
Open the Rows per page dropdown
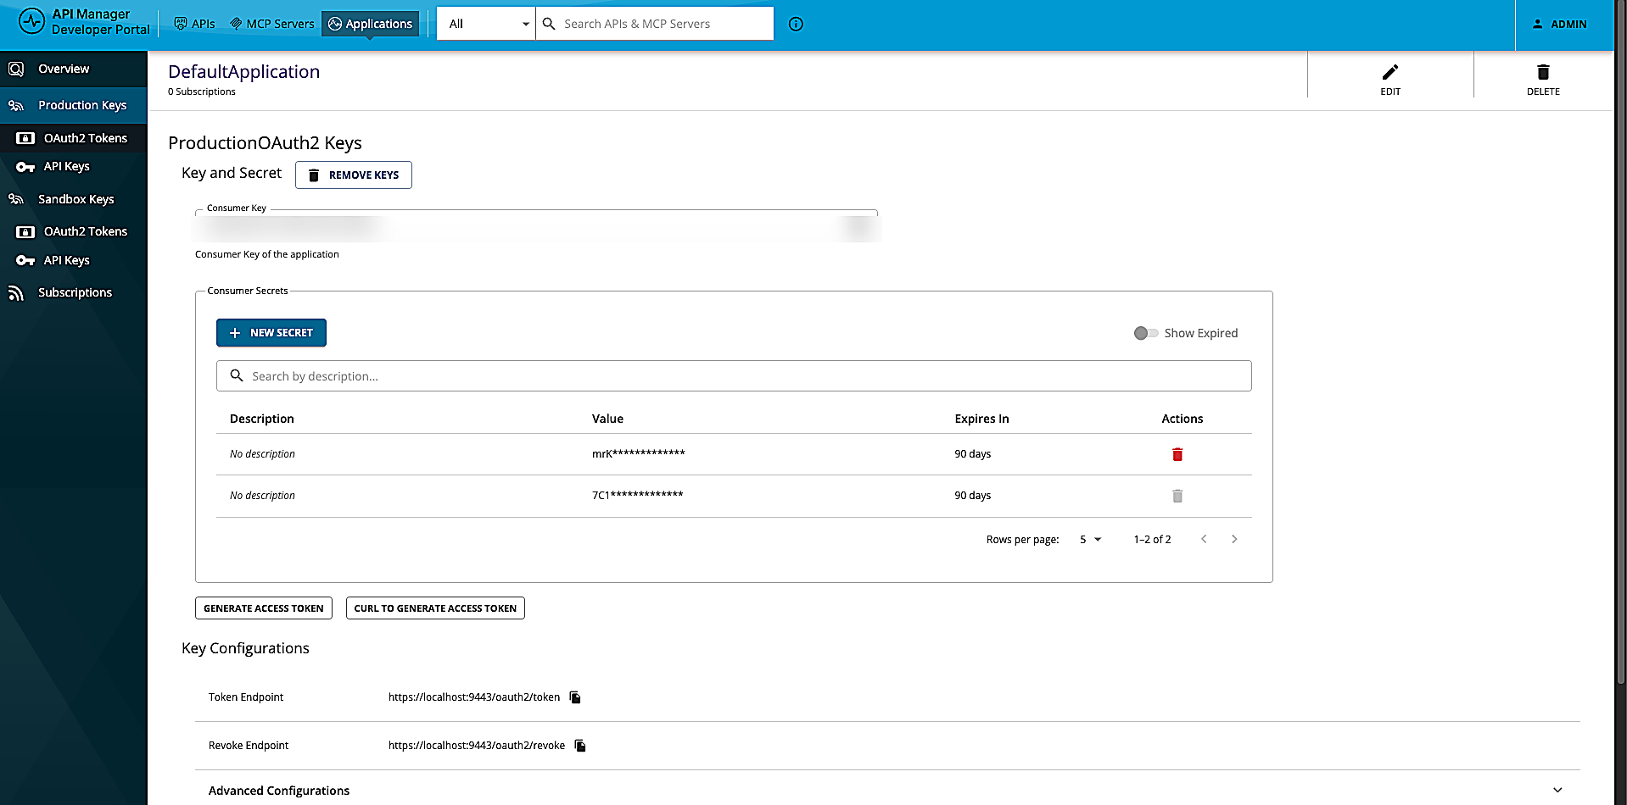coord(1090,539)
